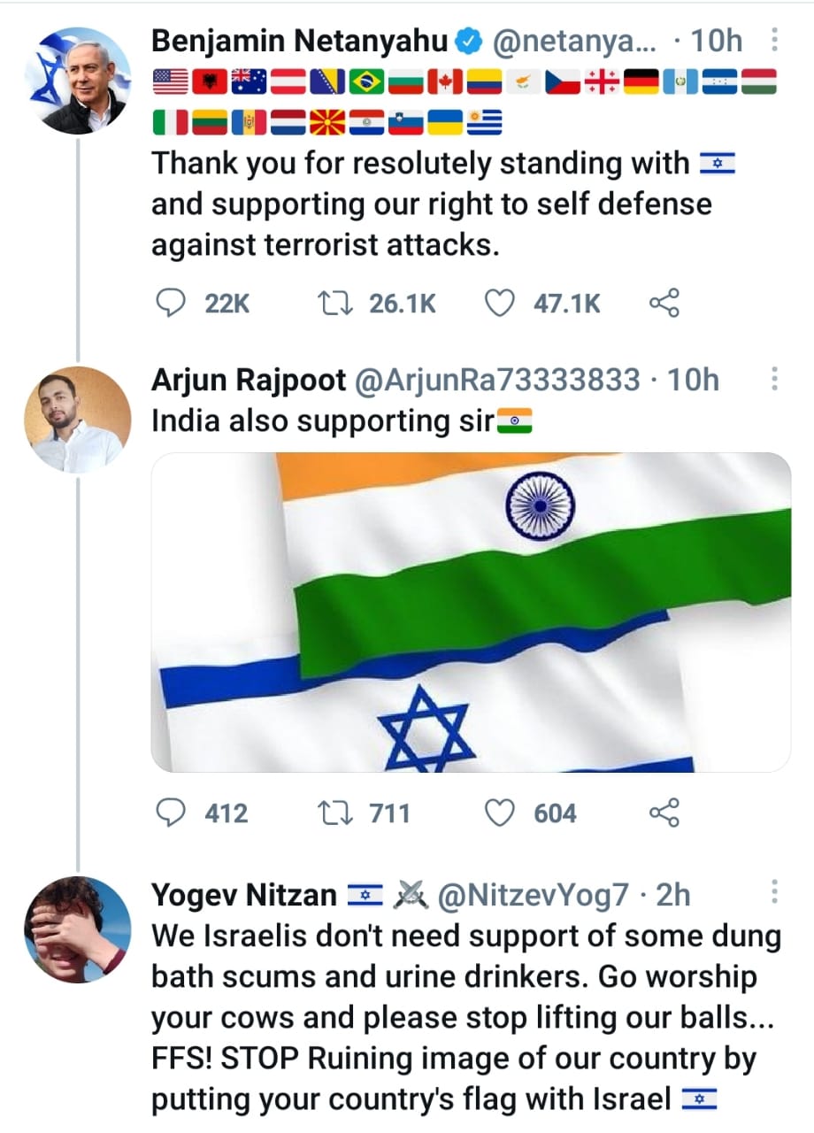Open the India and Israel flags image
Screen dimensions: 814x1133
pos(471,612)
